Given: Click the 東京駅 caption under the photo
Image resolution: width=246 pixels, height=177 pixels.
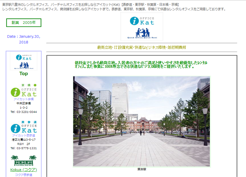Looking at the screenshot, I should 141,169.
